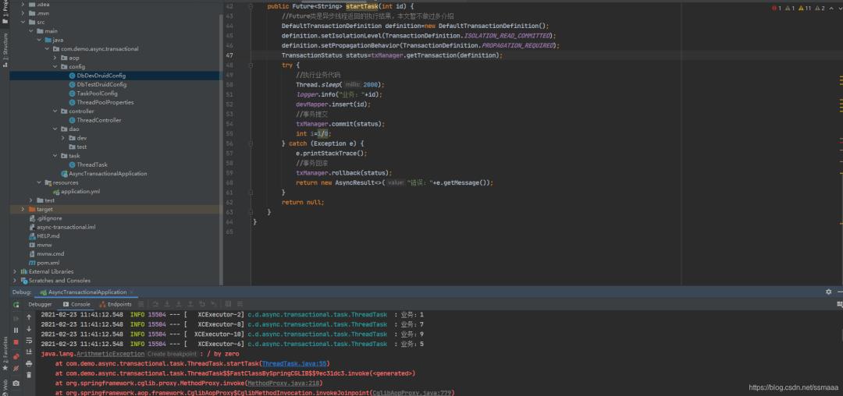The image size is (843, 396).
Task: Open the Endpoints tab
Action: [x=116, y=304]
